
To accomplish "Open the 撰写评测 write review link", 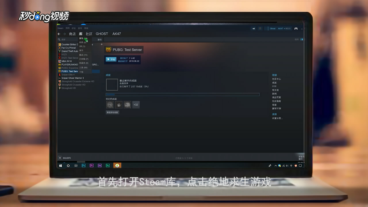I will (277, 109).
